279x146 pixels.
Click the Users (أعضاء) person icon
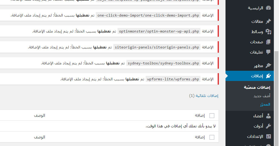point(268,116)
